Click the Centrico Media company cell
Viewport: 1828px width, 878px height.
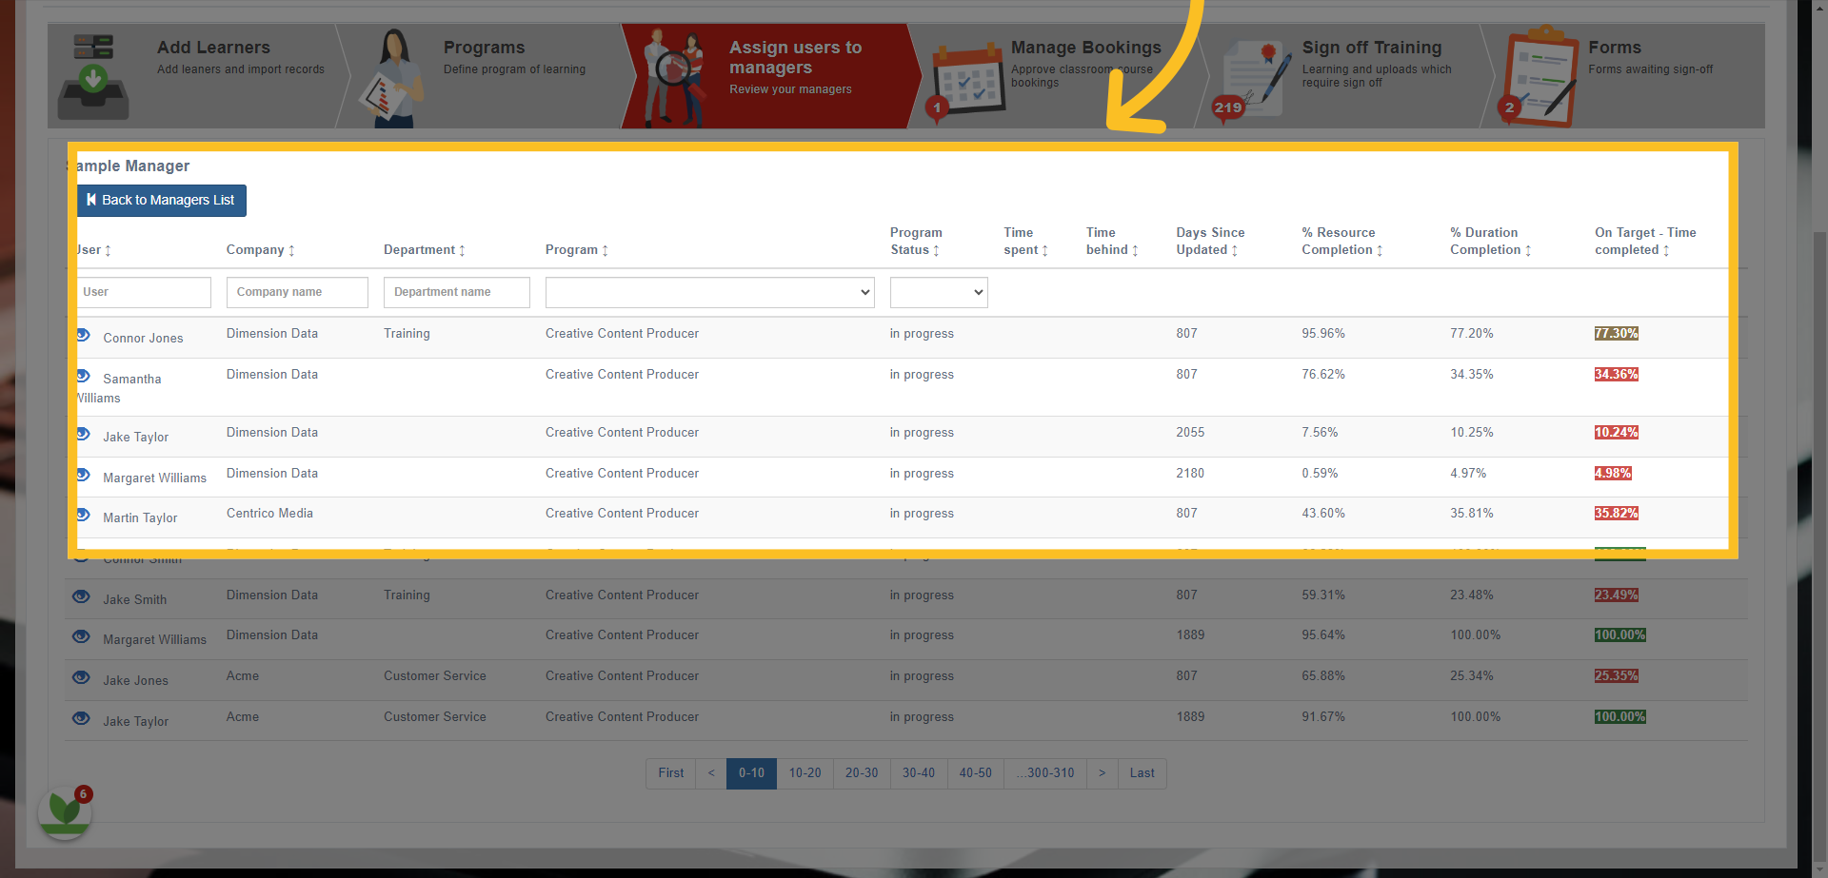pos(269,514)
